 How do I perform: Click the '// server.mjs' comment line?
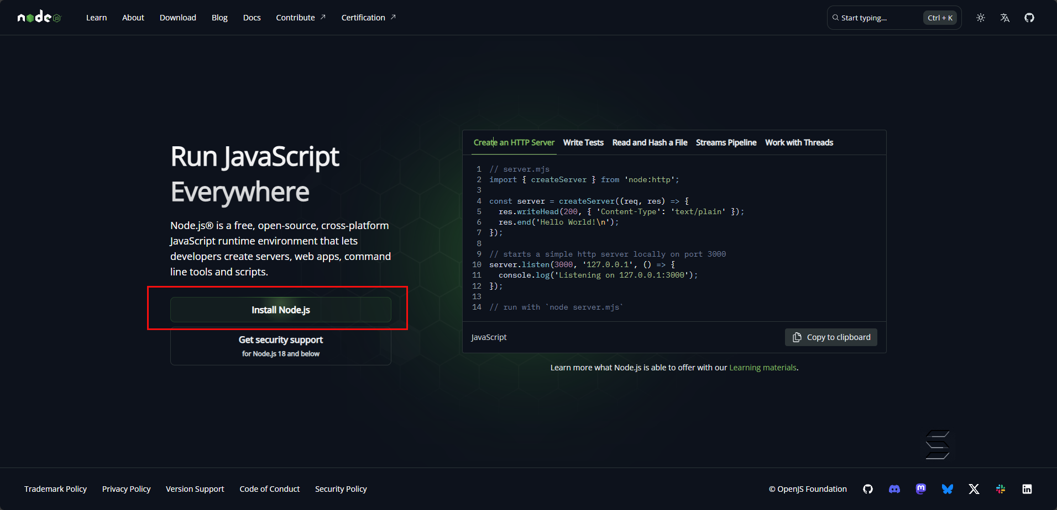pyautogui.click(x=519, y=169)
